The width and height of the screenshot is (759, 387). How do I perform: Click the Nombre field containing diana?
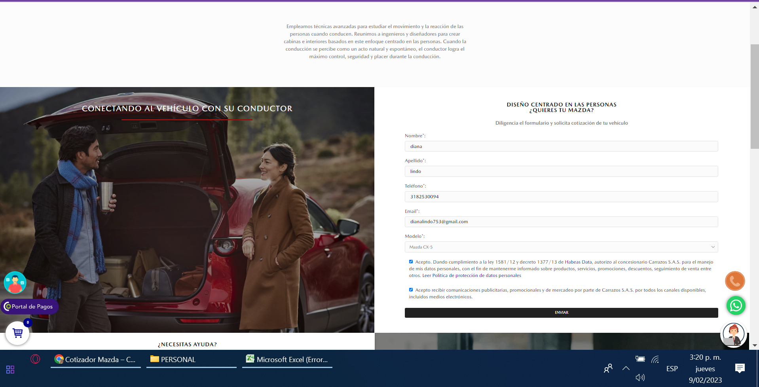561,146
